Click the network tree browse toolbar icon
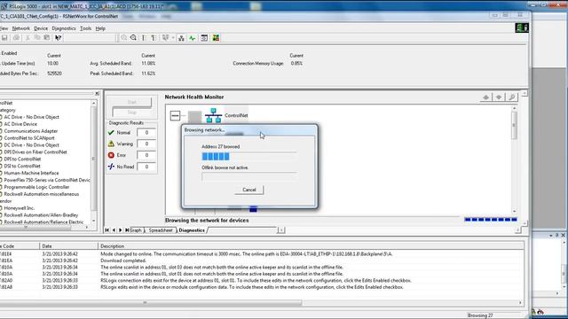 pos(181,37)
